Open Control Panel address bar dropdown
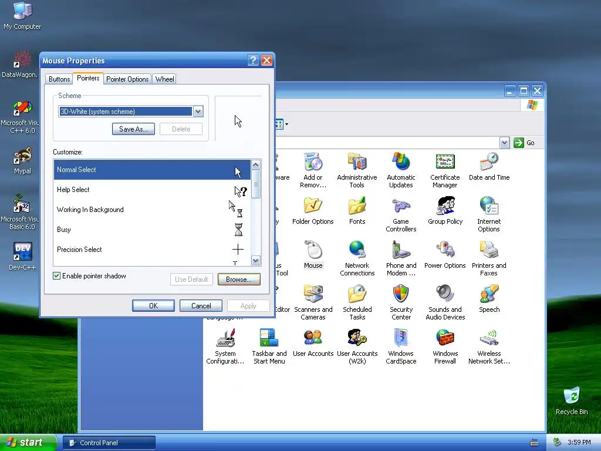 (504, 143)
